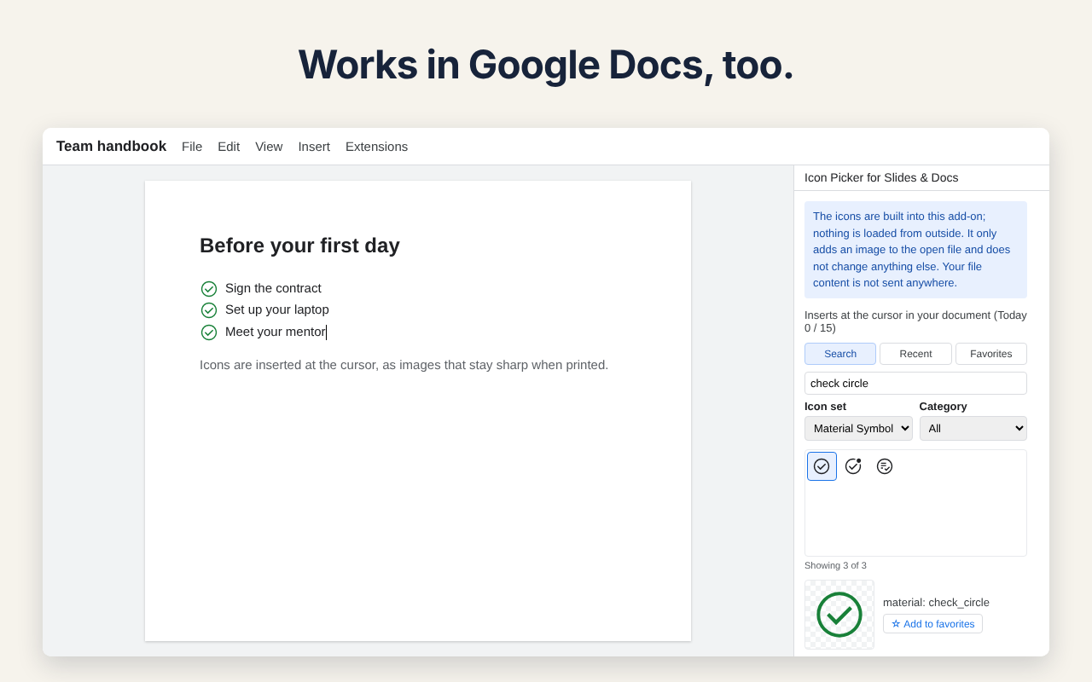Open the Edit menu
The image size is (1092, 682).
click(x=229, y=147)
